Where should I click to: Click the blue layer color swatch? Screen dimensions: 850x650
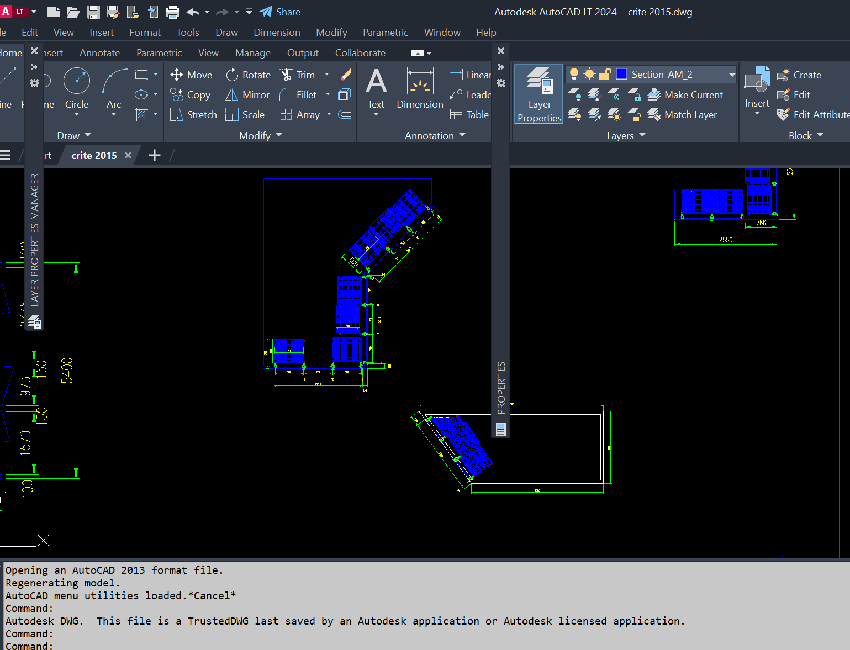[x=621, y=73]
